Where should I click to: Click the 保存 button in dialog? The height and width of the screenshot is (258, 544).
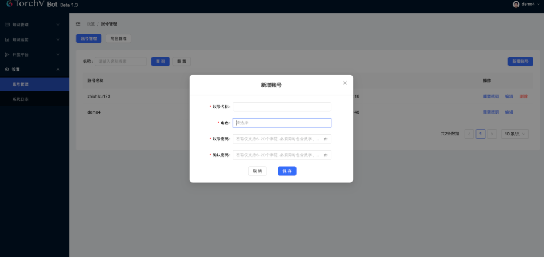[x=287, y=171]
